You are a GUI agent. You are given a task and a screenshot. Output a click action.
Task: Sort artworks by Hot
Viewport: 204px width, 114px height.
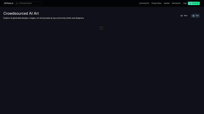[195, 16]
